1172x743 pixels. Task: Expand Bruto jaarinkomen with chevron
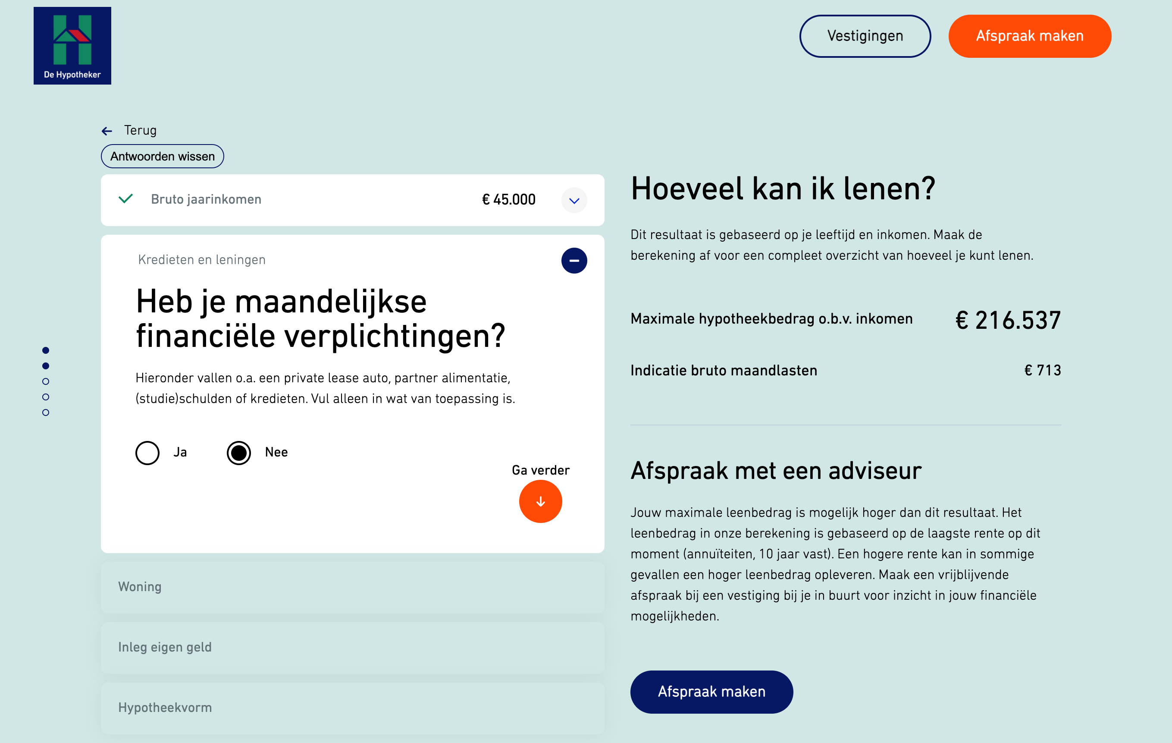574,200
